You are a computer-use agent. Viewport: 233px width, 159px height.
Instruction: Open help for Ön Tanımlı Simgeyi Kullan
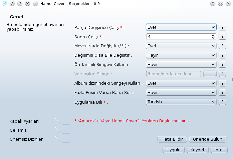pos(222,65)
